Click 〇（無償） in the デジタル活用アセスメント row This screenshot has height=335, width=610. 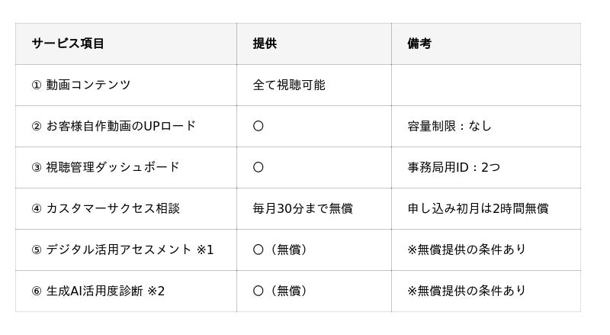coord(281,250)
